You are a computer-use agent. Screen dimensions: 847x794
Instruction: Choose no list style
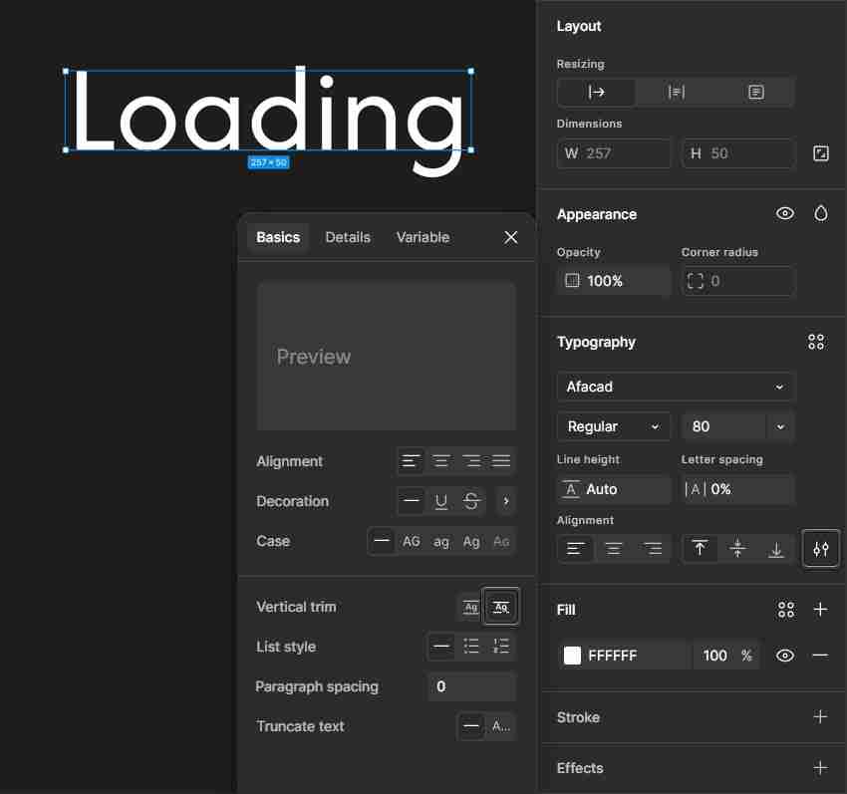(440, 646)
